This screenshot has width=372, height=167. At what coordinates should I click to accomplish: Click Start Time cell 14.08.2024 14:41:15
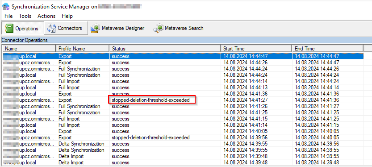246,119
